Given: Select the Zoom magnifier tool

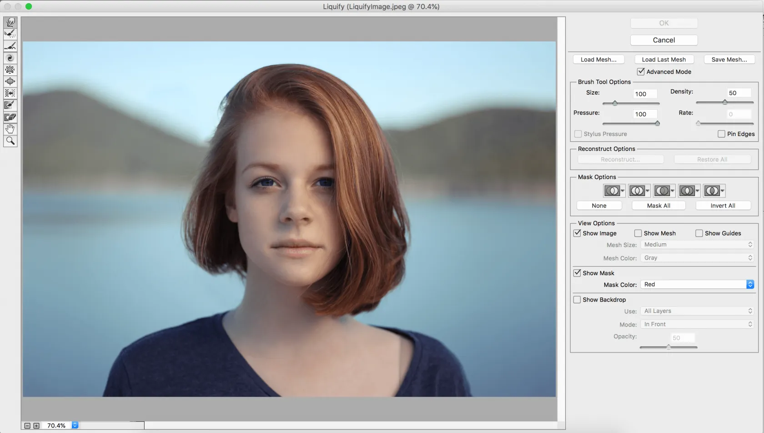Looking at the screenshot, I should pos(10,141).
